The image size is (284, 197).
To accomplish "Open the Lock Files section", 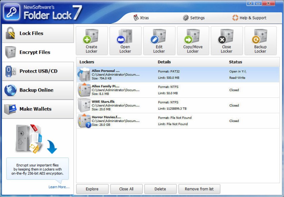I will tap(38, 33).
